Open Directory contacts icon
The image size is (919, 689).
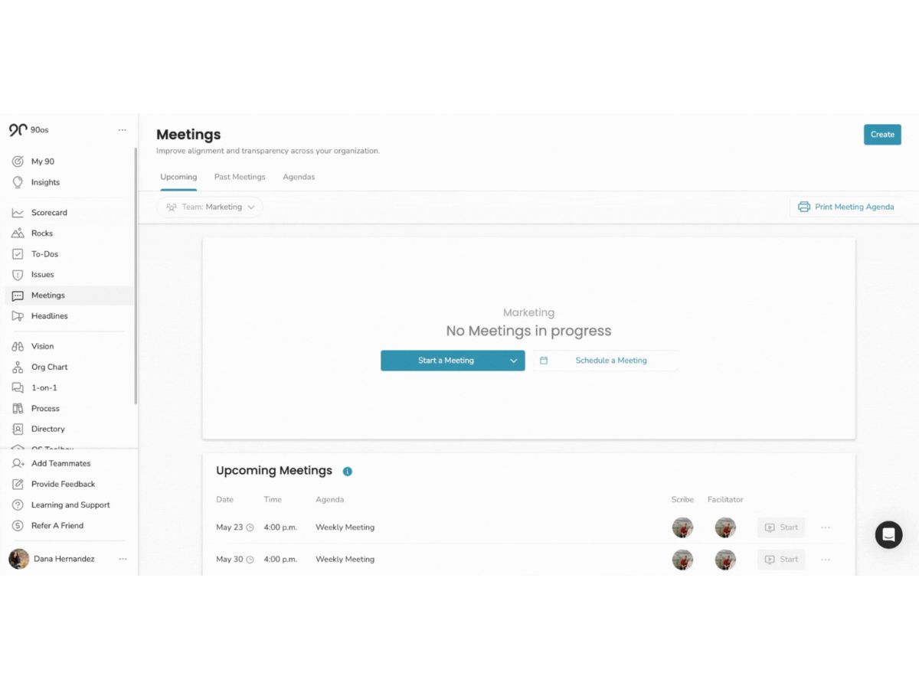(x=18, y=429)
